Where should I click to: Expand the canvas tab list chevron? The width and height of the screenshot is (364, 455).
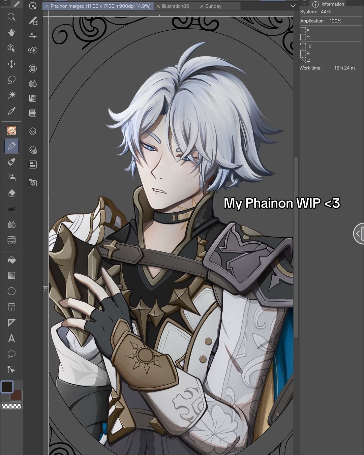(x=293, y=6)
